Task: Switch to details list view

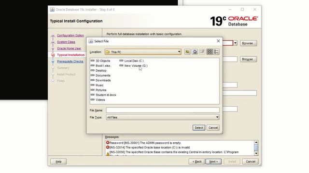Action: click(x=216, y=51)
